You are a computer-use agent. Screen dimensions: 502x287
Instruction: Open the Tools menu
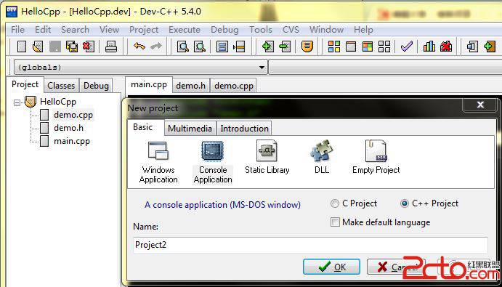[x=261, y=30]
